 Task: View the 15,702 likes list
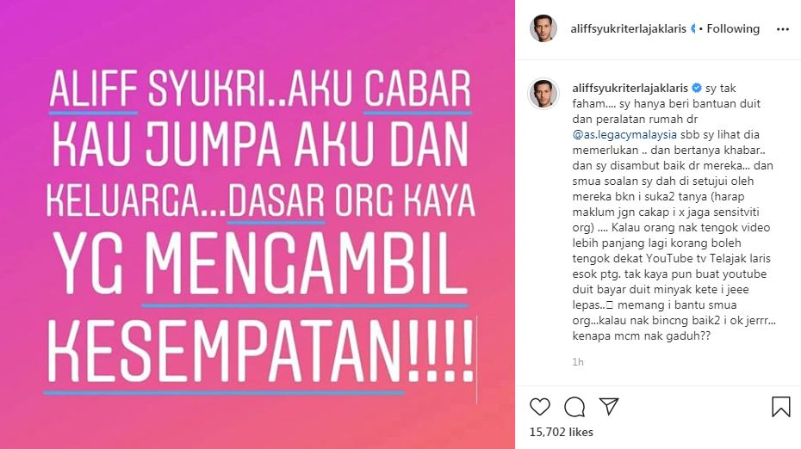(x=561, y=432)
